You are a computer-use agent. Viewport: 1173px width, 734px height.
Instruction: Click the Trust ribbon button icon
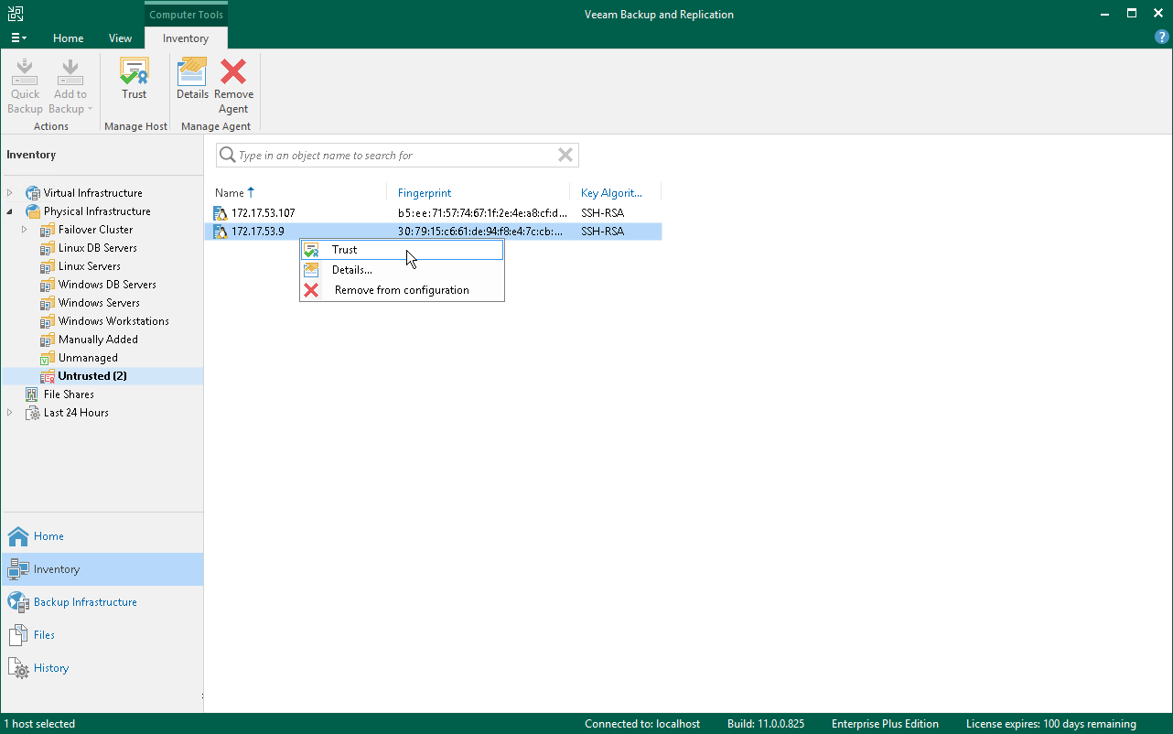[x=135, y=71]
